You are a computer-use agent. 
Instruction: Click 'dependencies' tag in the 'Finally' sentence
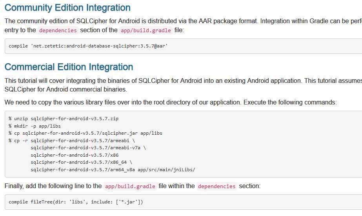(217, 186)
